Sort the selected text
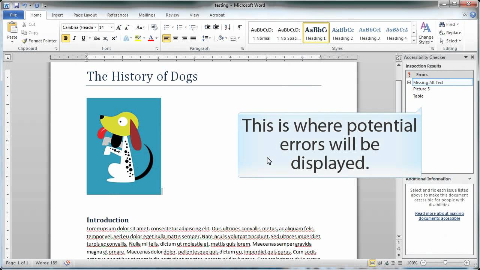This screenshot has width=480, height=270. coord(227,27)
